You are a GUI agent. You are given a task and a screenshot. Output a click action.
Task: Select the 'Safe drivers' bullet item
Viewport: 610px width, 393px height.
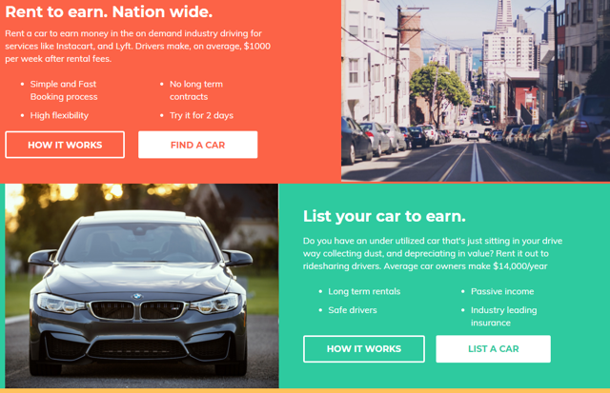pos(353,310)
